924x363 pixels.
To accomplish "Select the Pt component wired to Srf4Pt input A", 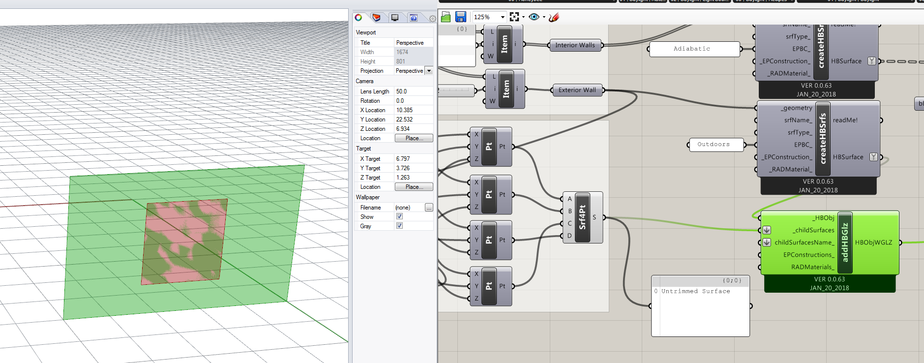I will [x=491, y=147].
